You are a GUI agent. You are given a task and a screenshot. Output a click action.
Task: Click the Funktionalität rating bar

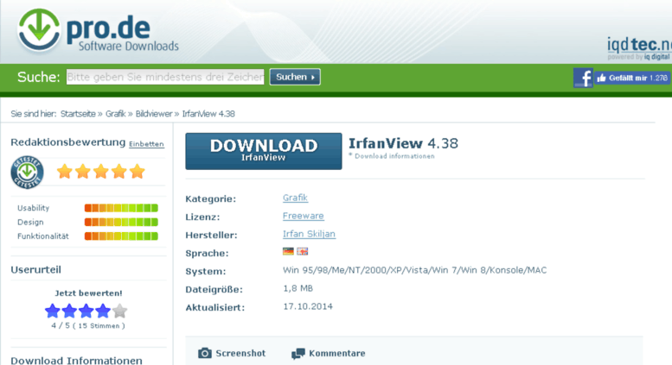click(x=121, y=236)
